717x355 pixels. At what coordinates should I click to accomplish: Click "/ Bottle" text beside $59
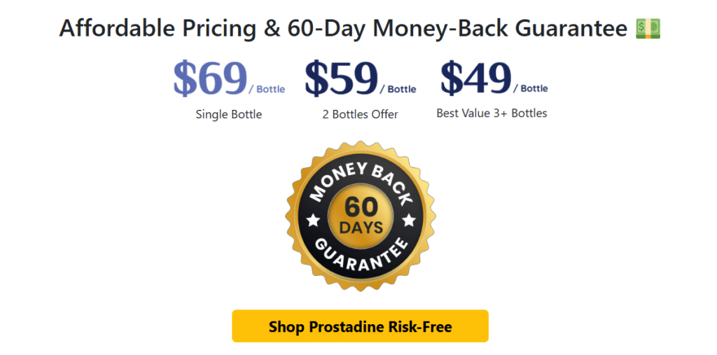pyautogui.click(x=398, y=89)
